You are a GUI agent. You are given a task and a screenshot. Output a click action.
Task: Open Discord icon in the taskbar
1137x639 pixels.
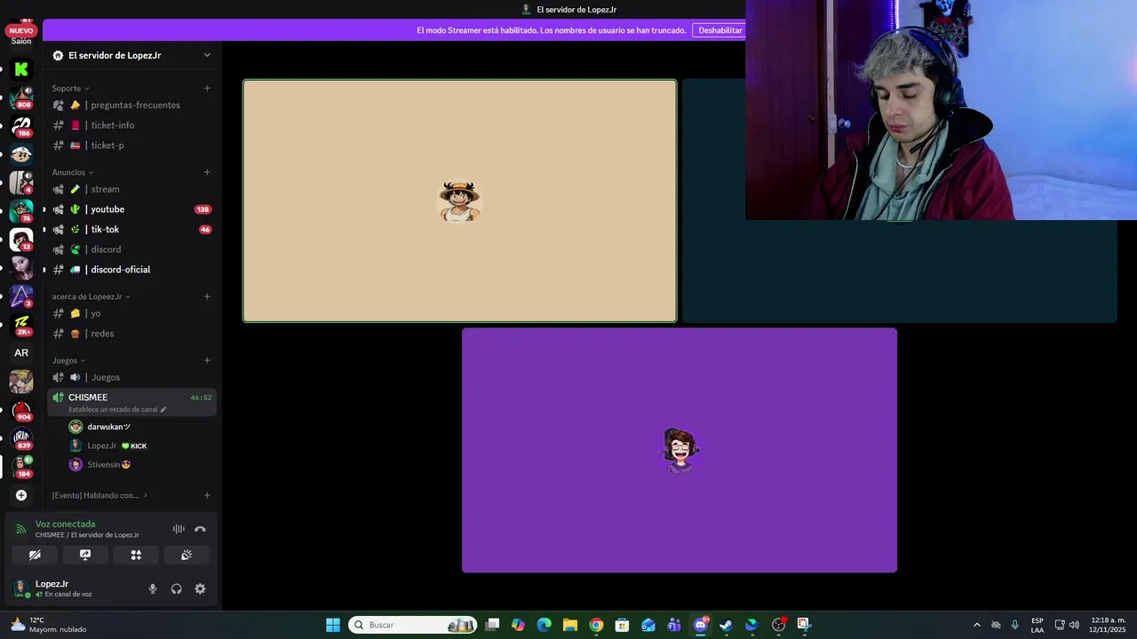click(700, 625)
